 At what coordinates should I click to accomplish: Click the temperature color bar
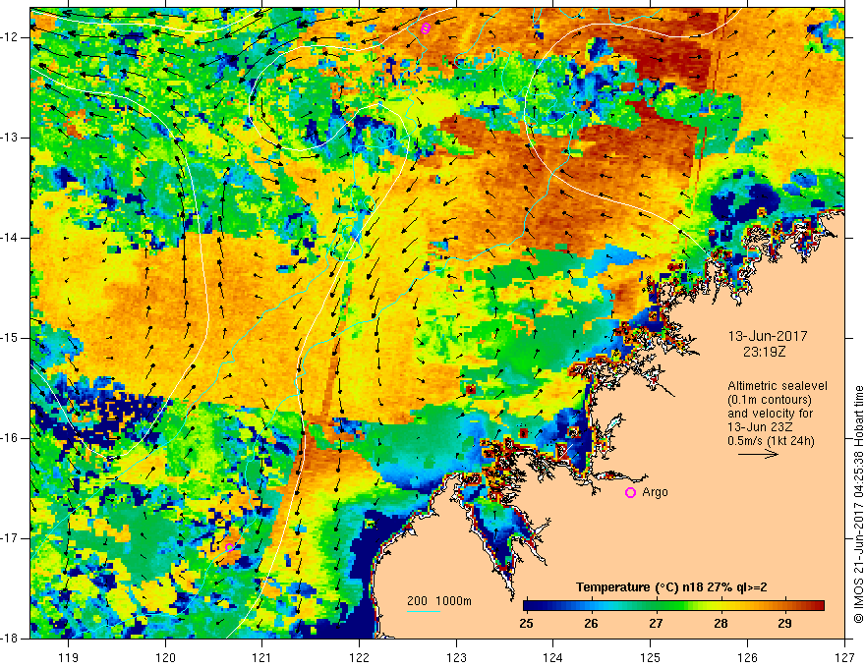[x=673, y=606]
